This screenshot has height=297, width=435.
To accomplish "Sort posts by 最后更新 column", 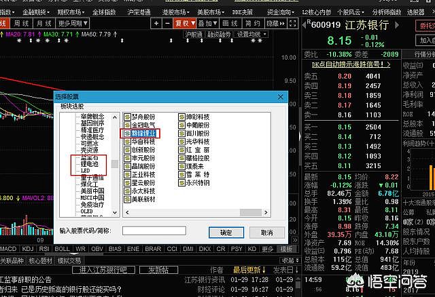I will tap(249, 270).
